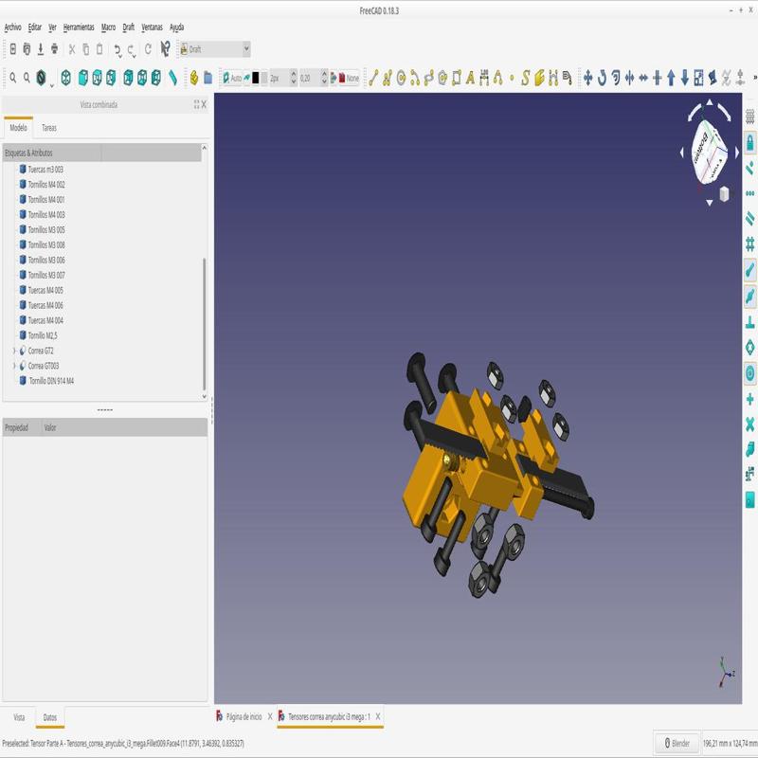758x758 pixels.
Task: Open the Archivo menu
Action: [12, 27]
